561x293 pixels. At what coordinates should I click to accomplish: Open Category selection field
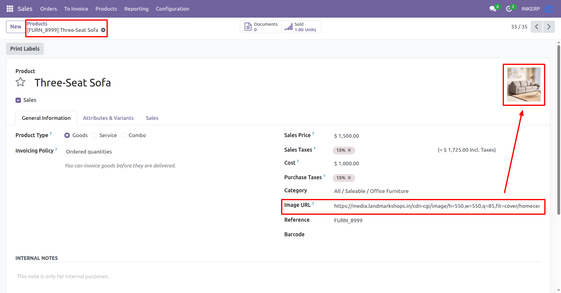coord(437,191)
